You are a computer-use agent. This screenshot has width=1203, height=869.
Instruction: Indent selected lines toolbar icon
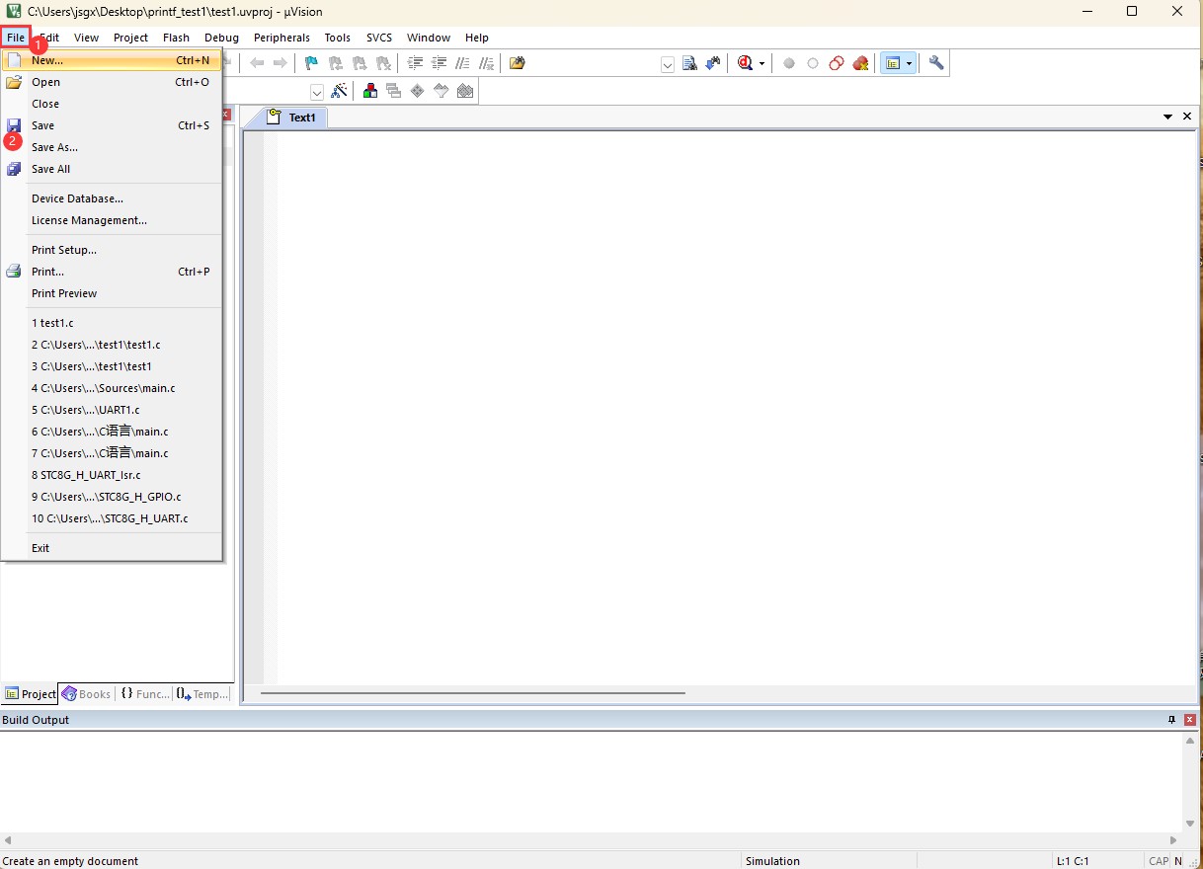[415, 63]
